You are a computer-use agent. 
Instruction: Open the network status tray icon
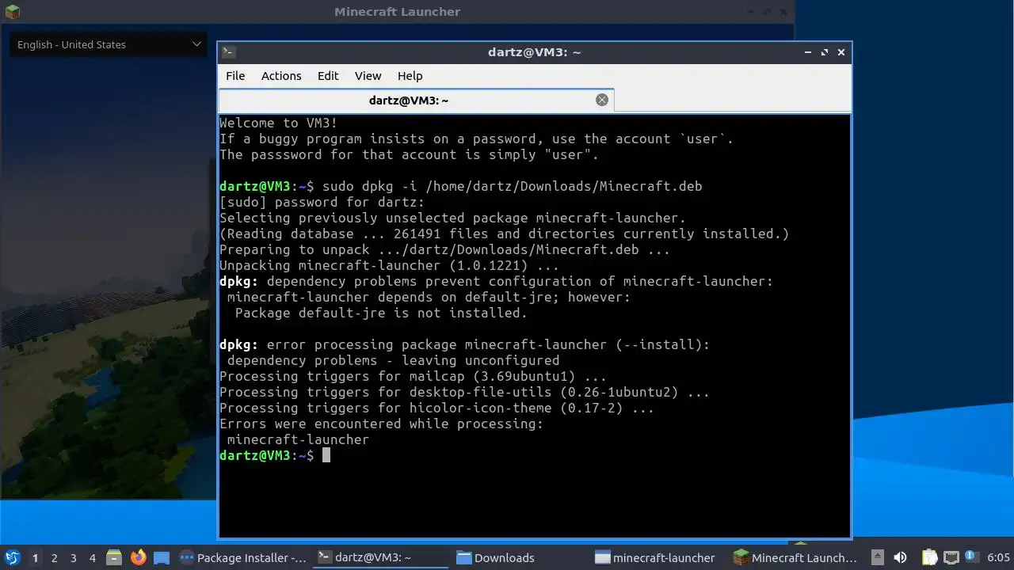pos(951,557)
